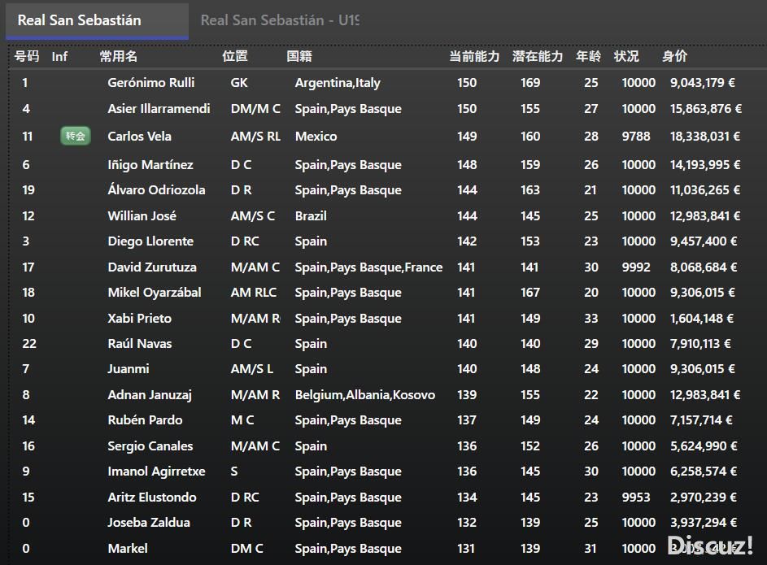Click age 20 in Mikel Oyarzábal row

[x=591, y=293]
